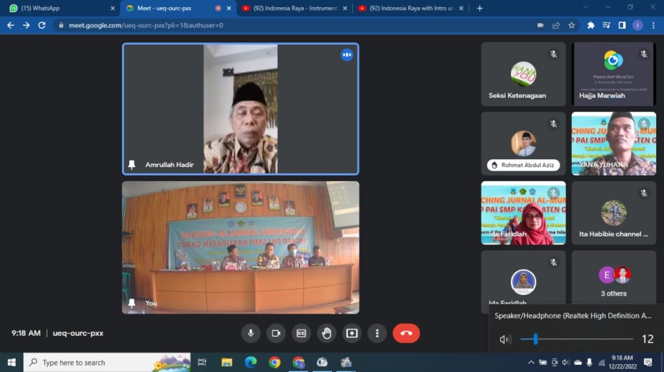Viewport: 664px width, 372px height.
Task: Switch to the WhatsApp tab
Action: [62, 8]
